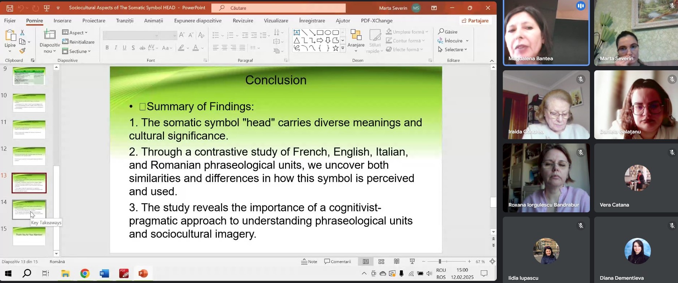Click the Save icon in title bar

click(10, 8)
